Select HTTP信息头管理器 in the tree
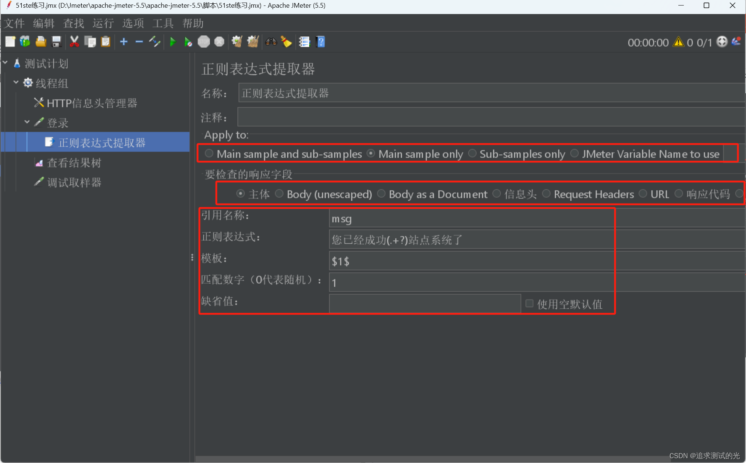This screenshot has width=746, height=463. pos(92,103)
